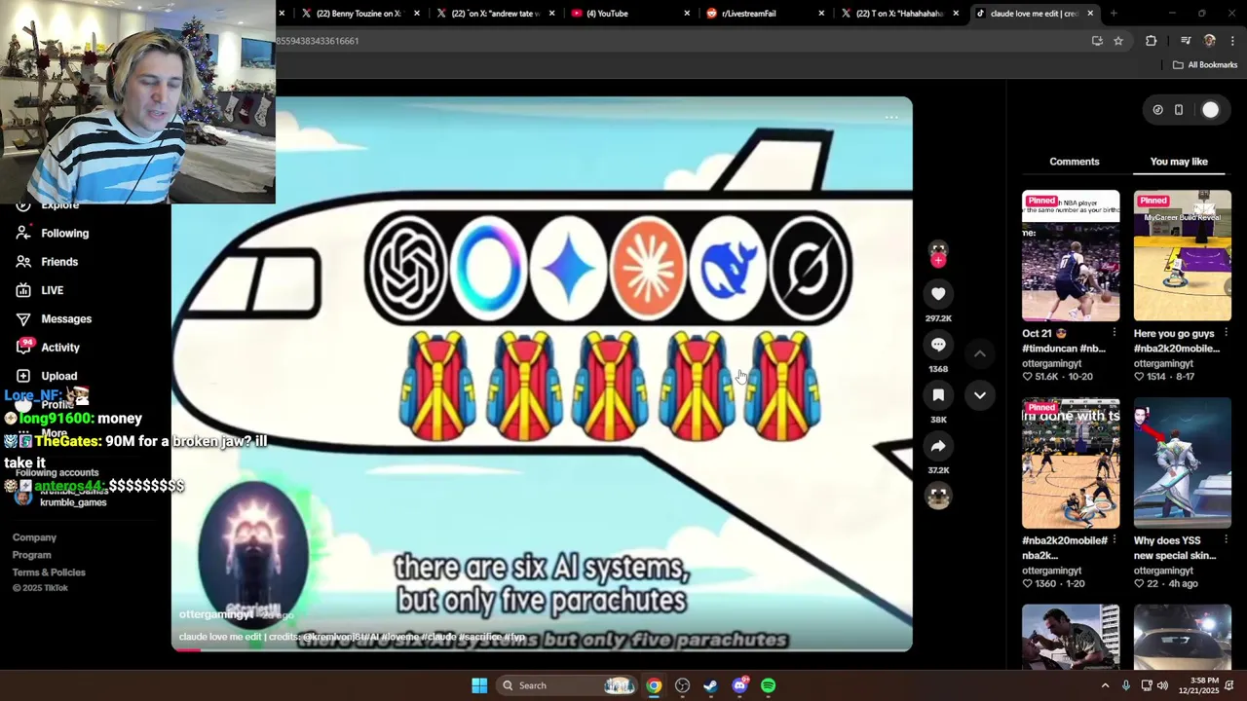Like the video with the heart icon
This screenshot has height=701, width=1247.
[938, 294]
